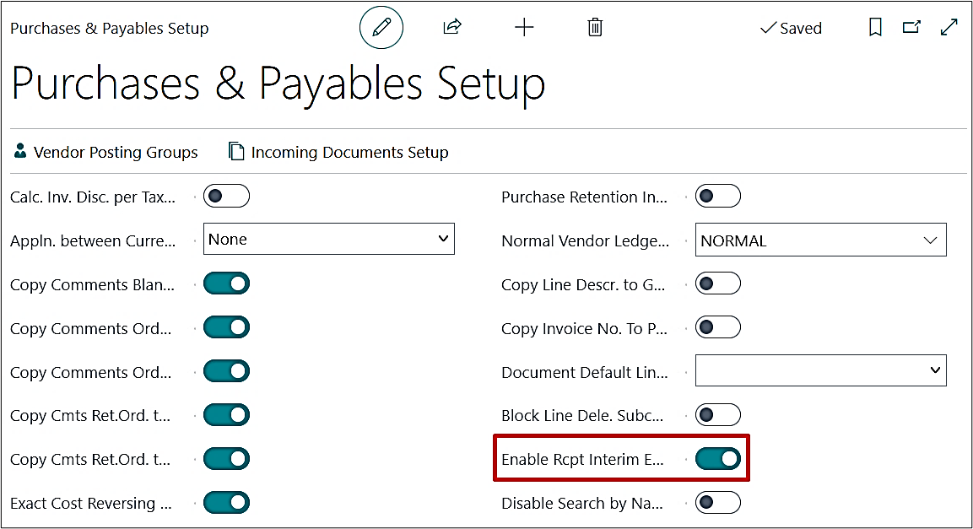Screen dimensions: 973x529
Task: Click the expand to full screen arrows
Action: [949, 28]
